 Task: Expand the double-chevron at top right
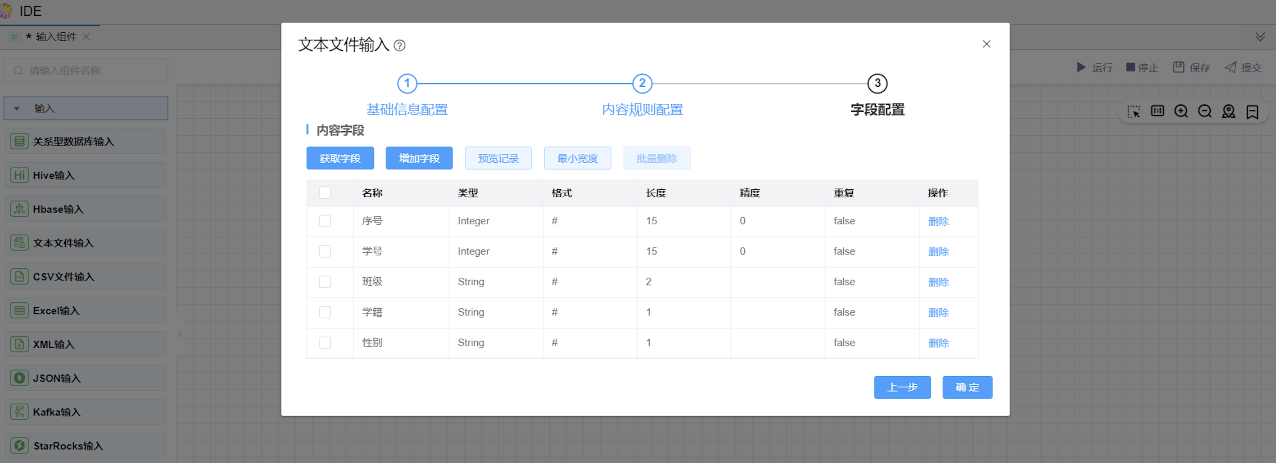[1260, 37]
